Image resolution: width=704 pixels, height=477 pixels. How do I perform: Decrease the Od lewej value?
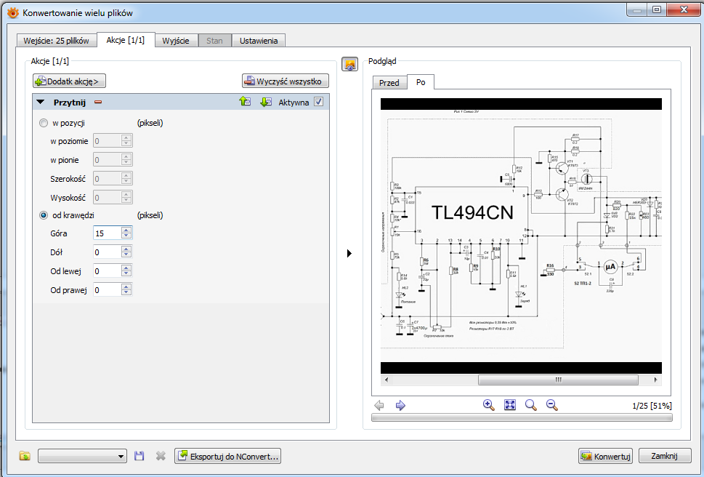click(x=126, y=273)
